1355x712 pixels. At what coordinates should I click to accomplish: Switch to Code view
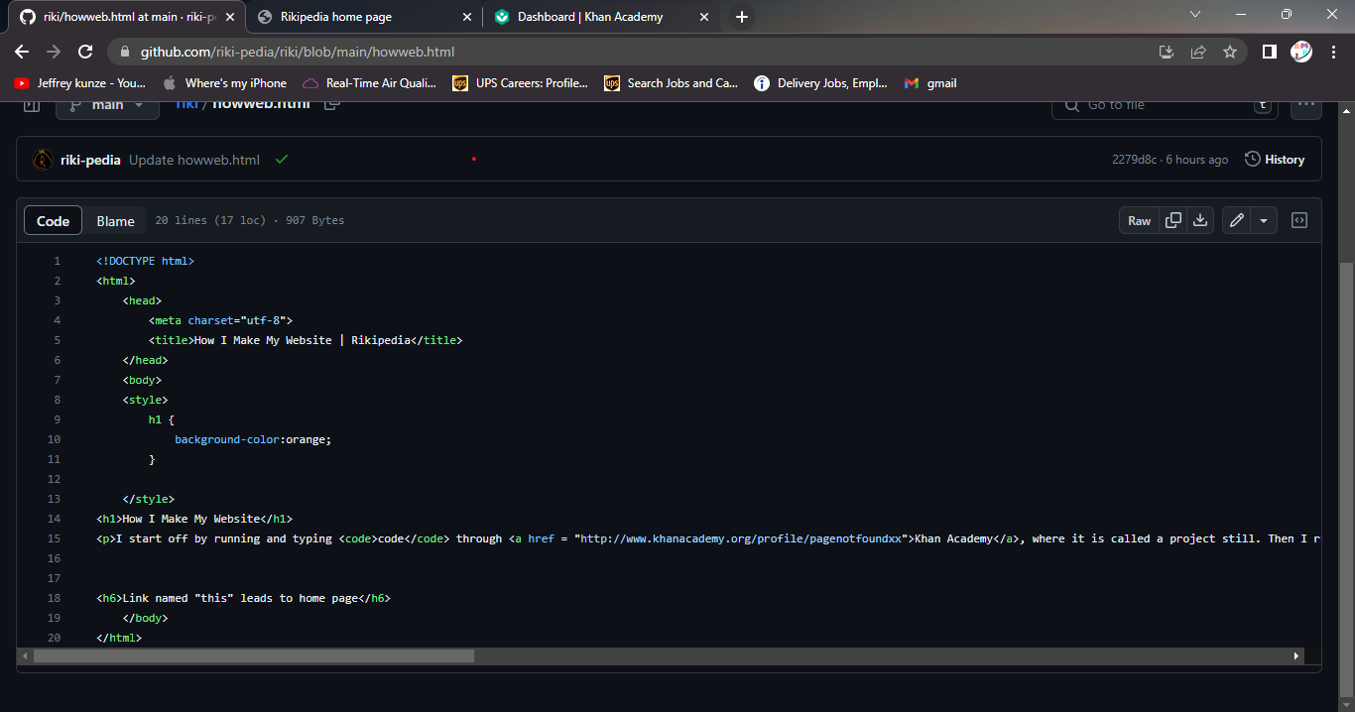pos(53,220)
